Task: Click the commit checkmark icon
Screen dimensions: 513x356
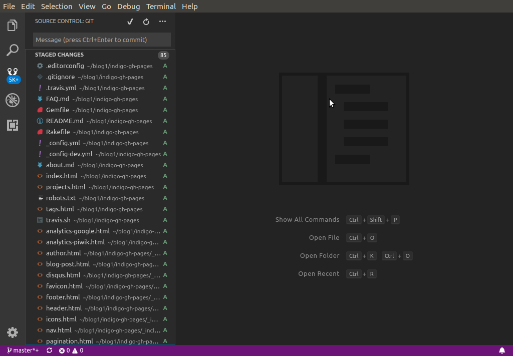Action: click(x=130, y=22)
